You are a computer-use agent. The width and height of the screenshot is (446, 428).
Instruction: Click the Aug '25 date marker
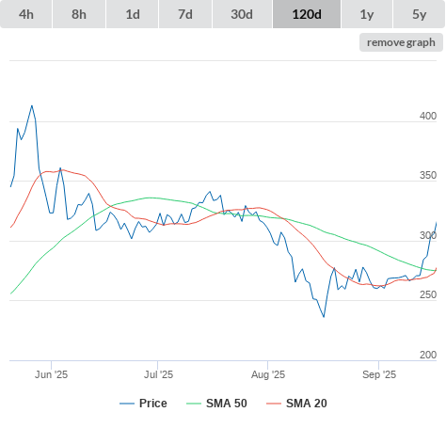click(268, 374)
